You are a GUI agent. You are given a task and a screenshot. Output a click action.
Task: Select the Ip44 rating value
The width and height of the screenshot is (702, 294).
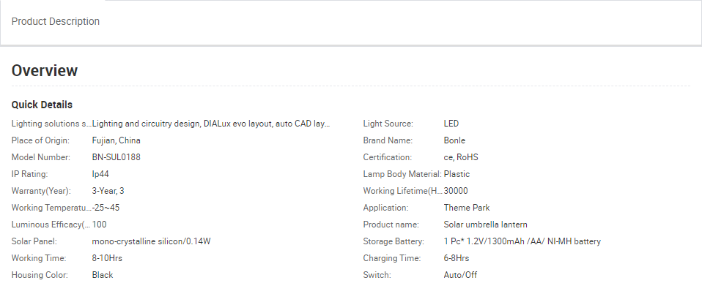[x=100, y=174]
